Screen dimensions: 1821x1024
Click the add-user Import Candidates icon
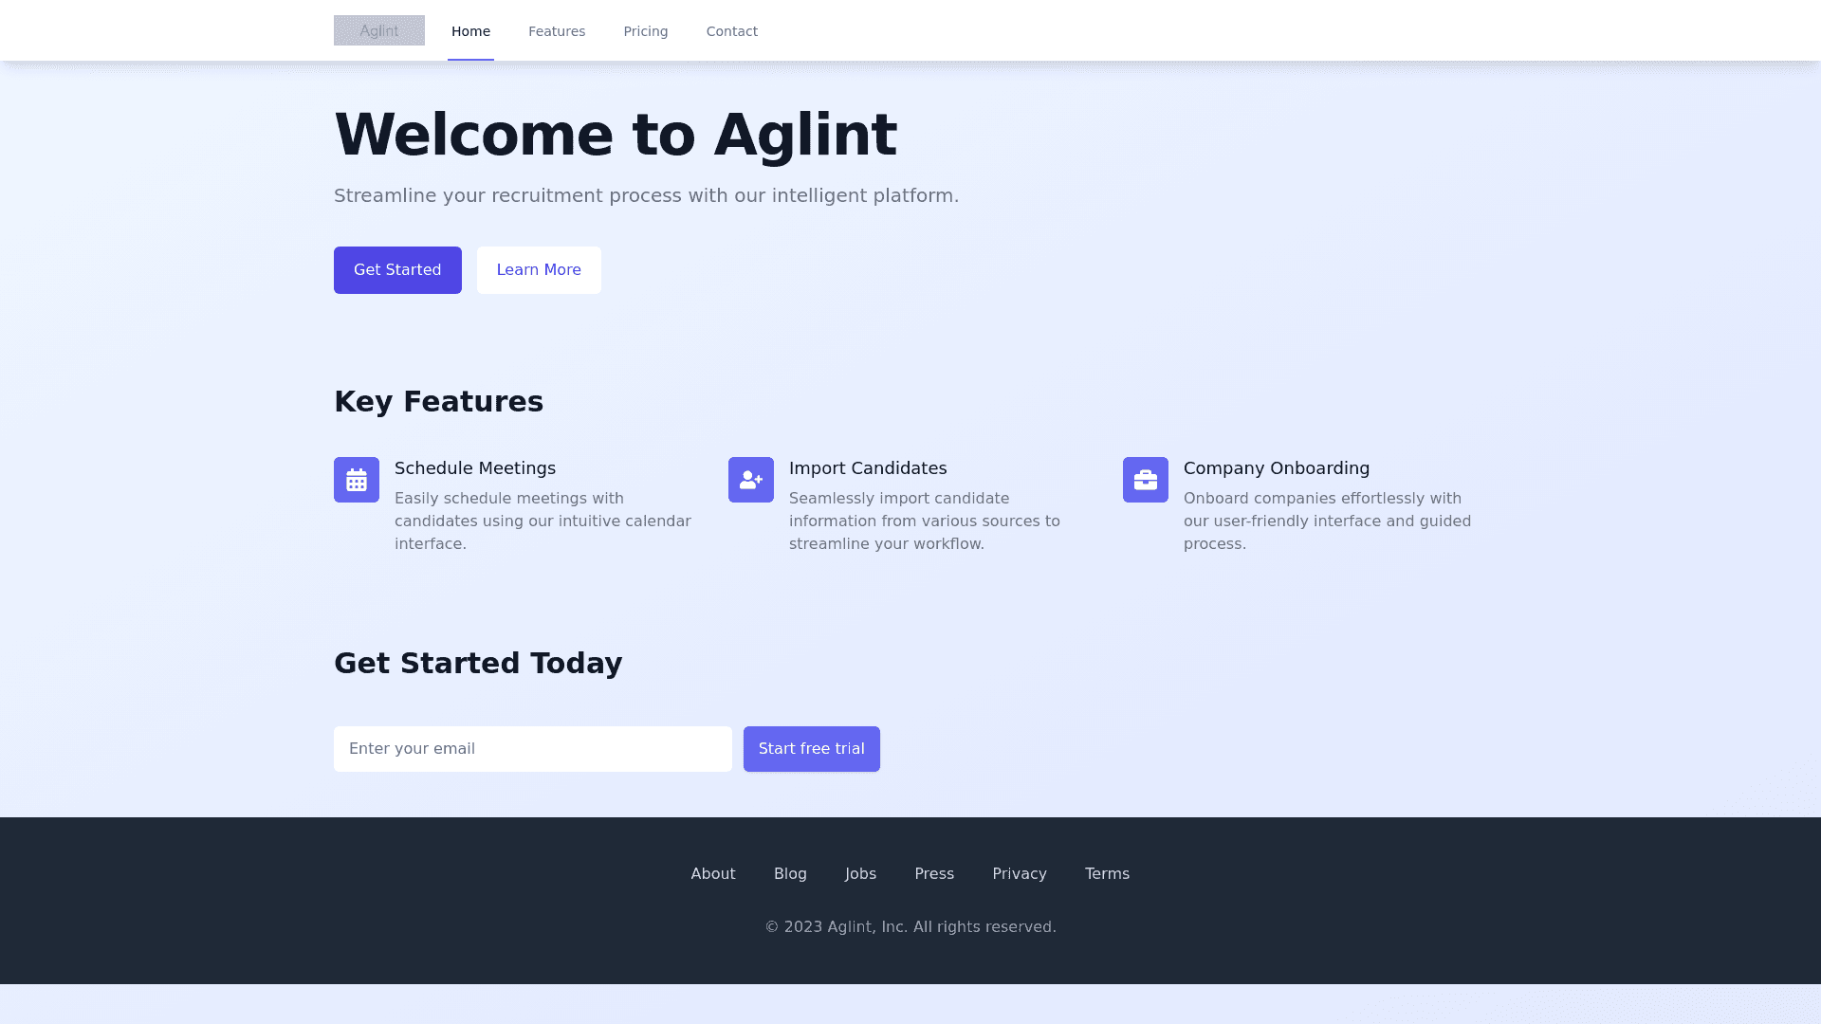(751, 480)
